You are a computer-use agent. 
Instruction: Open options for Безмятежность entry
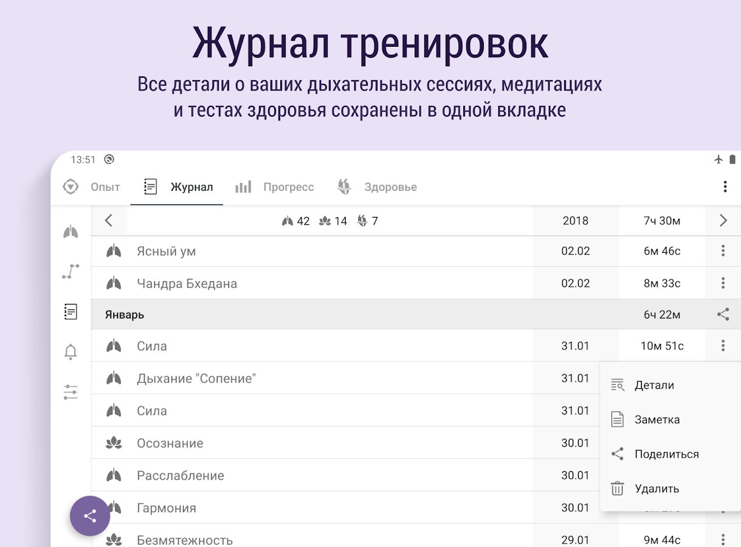click(723, 539)
